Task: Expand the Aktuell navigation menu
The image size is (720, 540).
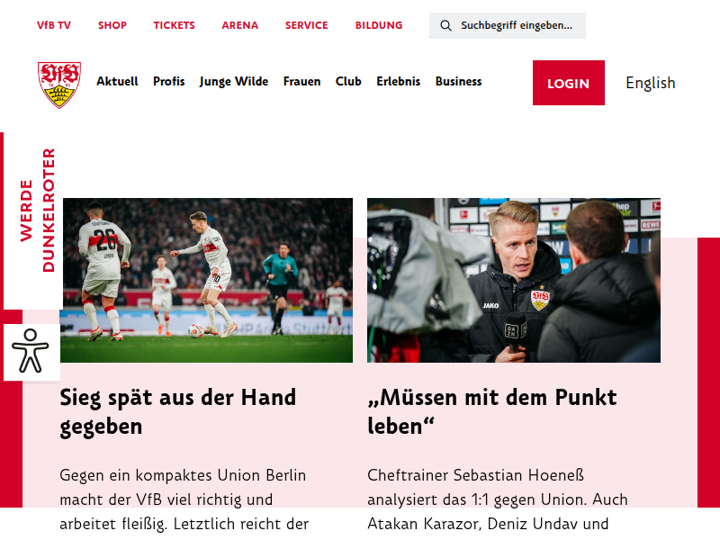Action: [117, 81]
